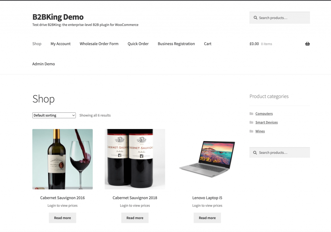Open the My Account menu item
331x232 pixels.
pos(60,44)
